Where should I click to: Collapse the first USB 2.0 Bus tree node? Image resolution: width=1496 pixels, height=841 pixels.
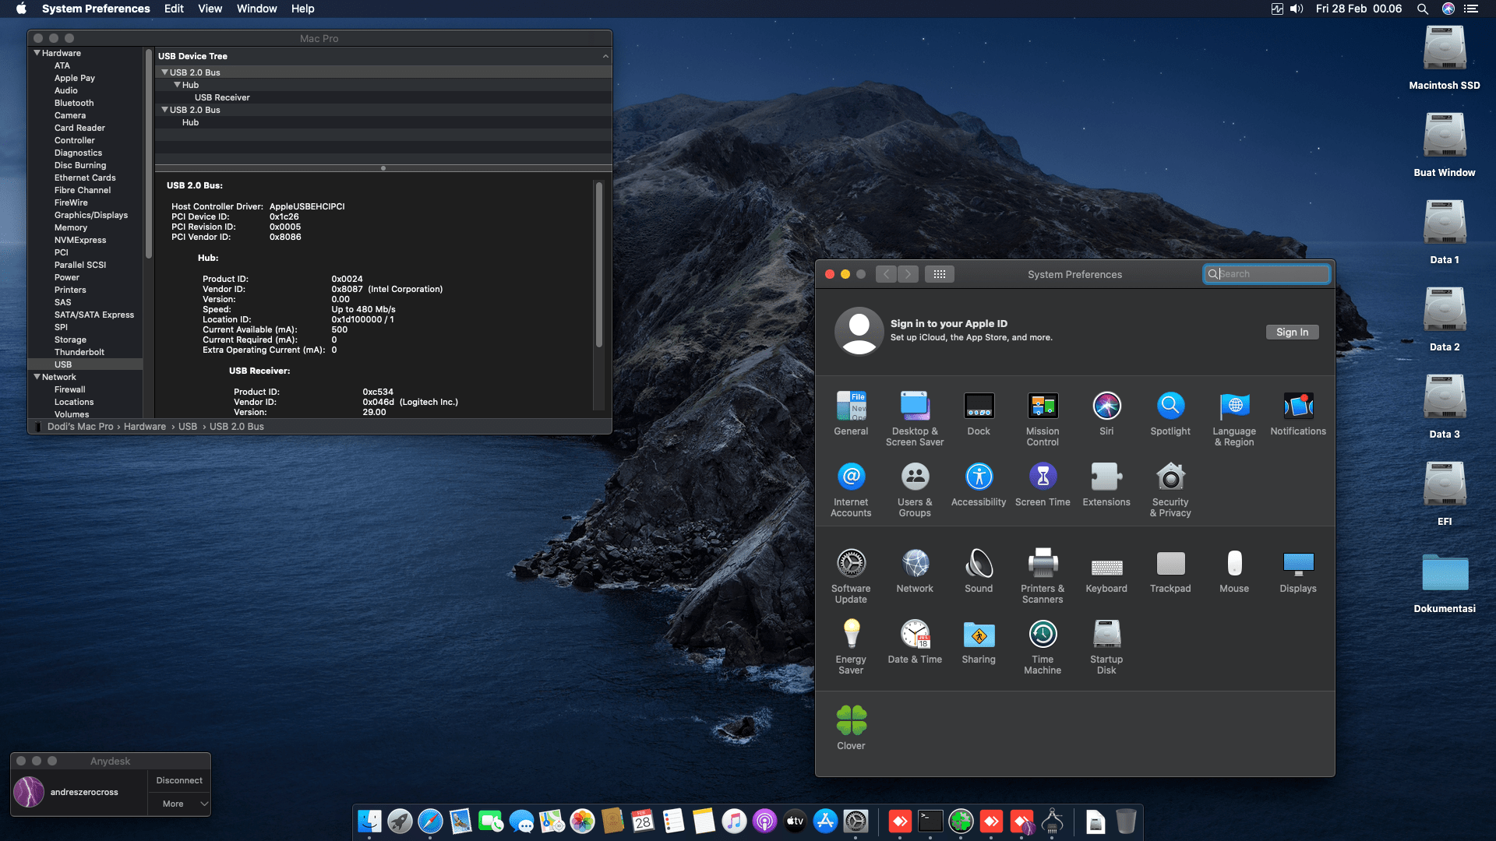coord(164,72)
